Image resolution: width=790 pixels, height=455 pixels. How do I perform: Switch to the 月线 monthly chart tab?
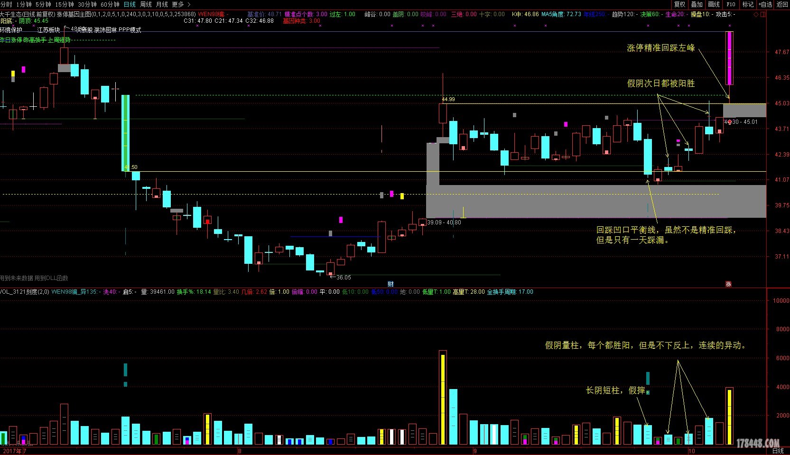tap(162, 4)
